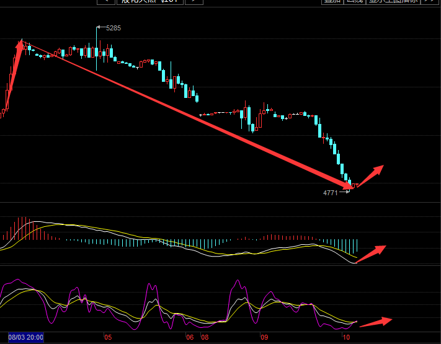Select the 画线 drawing tool button

(x=354, y=2)
